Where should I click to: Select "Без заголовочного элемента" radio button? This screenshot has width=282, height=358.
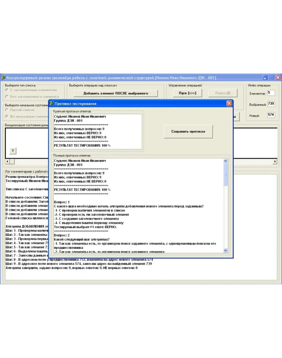(x=7, y=96)
